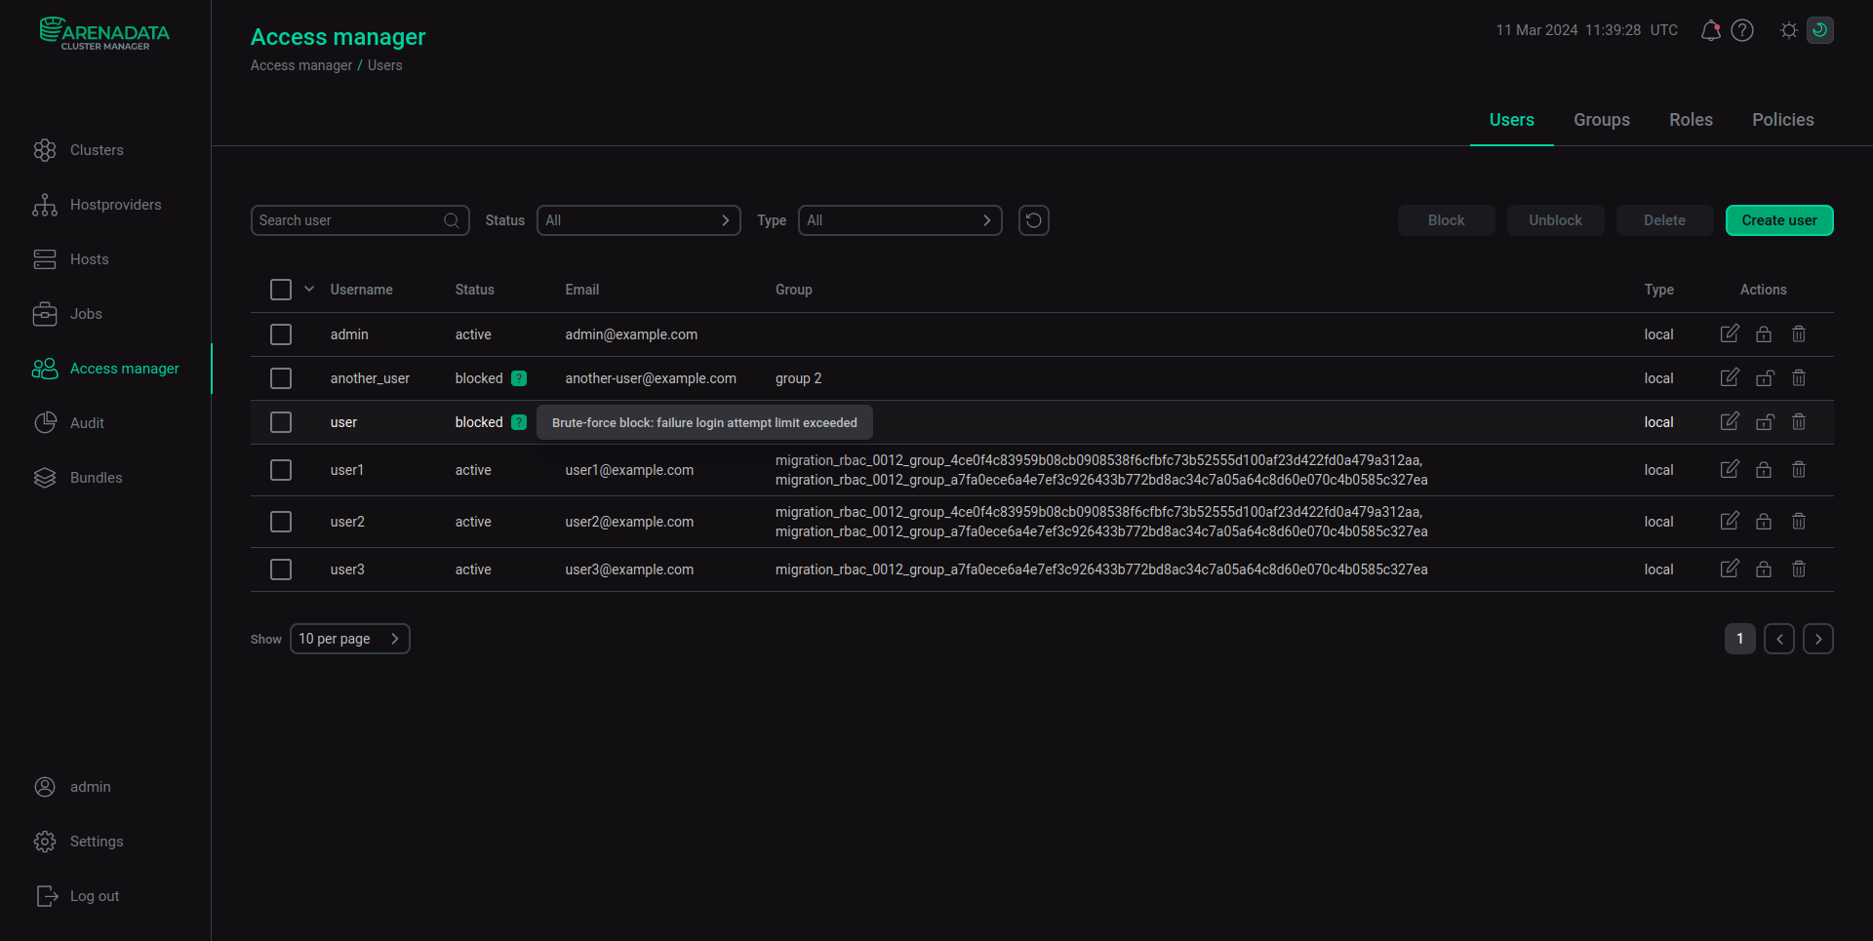Edit the user1 account
1873x941 pixels.
coord(1730,470)
